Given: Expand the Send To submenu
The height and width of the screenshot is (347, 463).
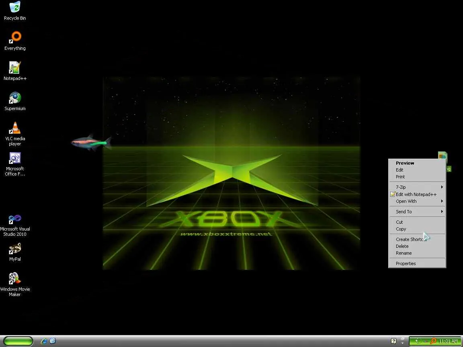Looking at the screenshot, I should 417,212.
